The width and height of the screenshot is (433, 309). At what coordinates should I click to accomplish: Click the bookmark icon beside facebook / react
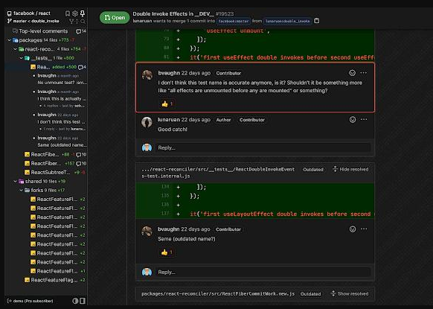click(68, 13)
